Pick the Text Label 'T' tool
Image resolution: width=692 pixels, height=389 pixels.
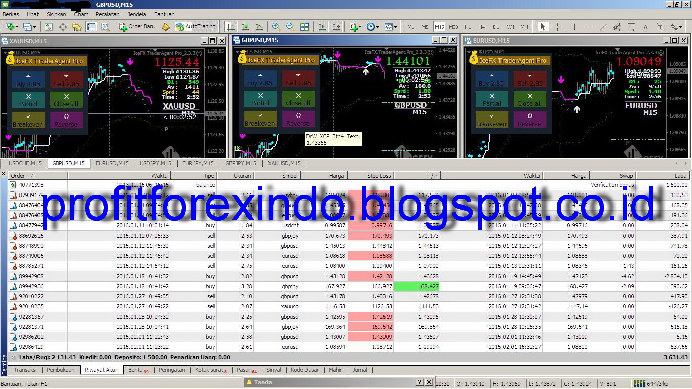point(660,27)
